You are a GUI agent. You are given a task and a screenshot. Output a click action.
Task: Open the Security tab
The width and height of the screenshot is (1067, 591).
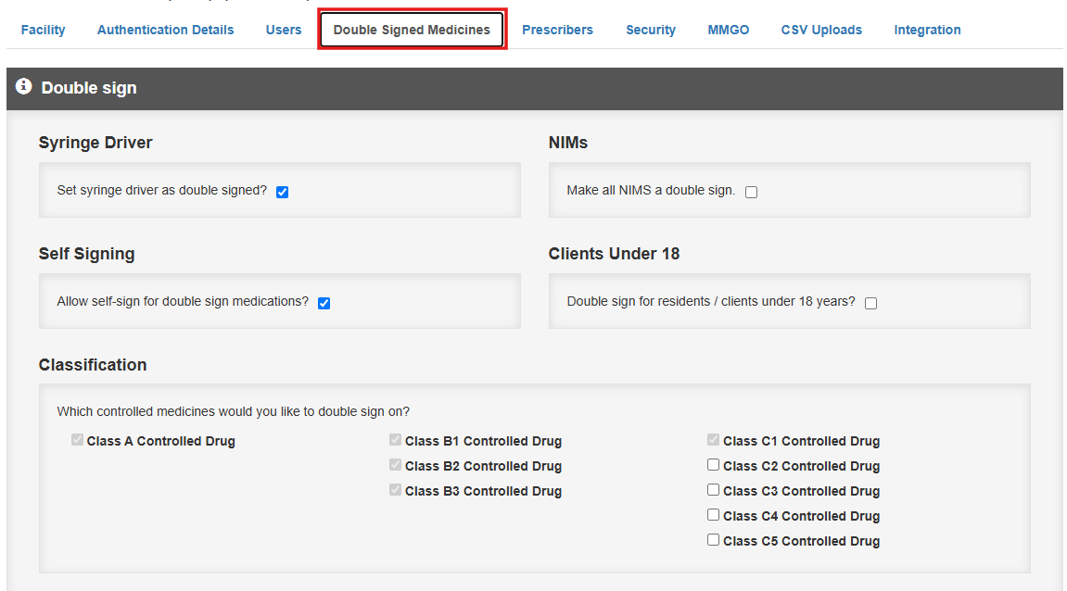651,30
